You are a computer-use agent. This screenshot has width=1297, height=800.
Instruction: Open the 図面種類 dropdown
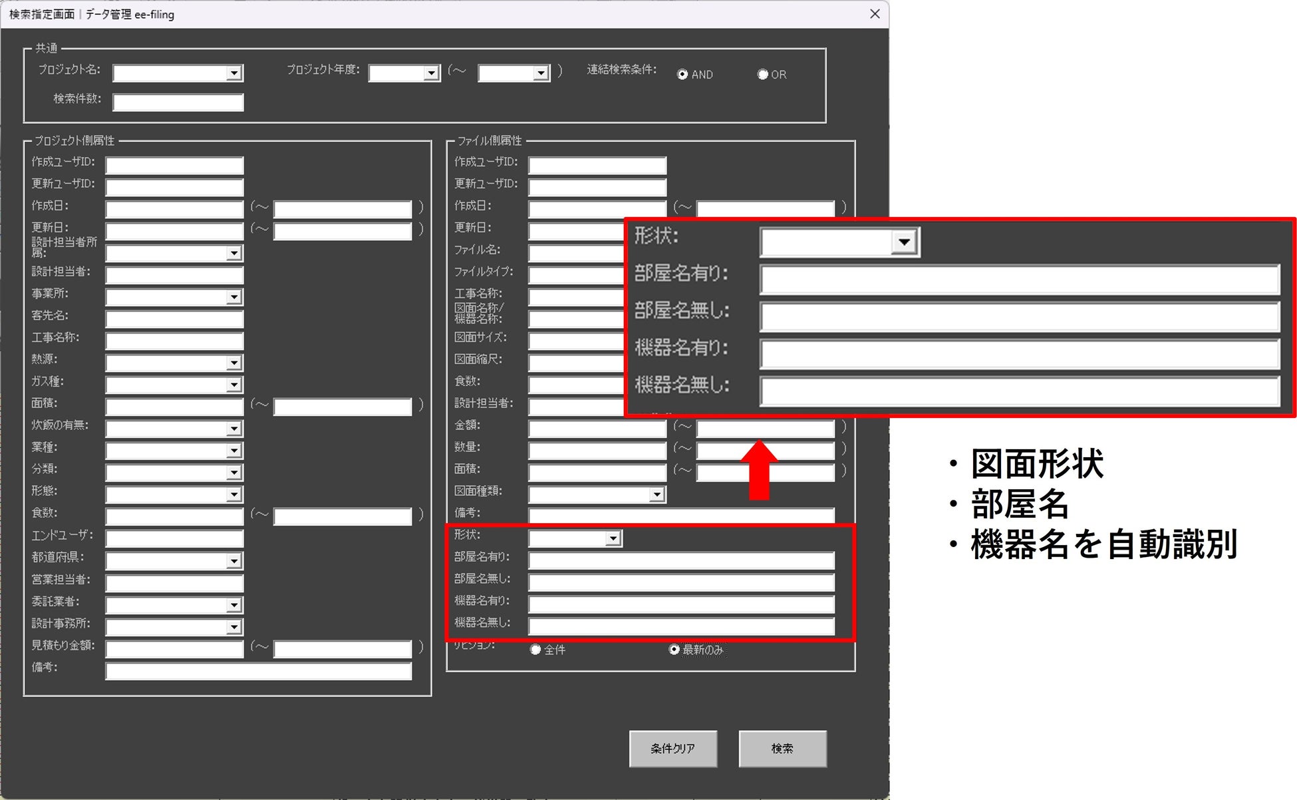click(656, 495)
